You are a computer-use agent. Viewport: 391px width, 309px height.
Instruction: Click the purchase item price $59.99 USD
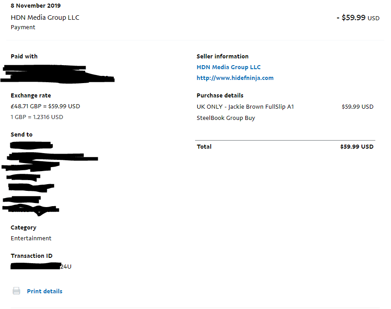click(357, 106)
